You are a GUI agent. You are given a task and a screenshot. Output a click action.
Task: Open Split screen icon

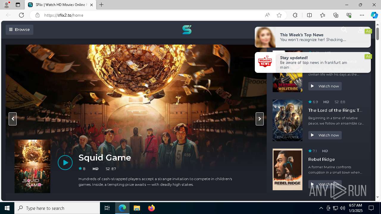point(309,15)
